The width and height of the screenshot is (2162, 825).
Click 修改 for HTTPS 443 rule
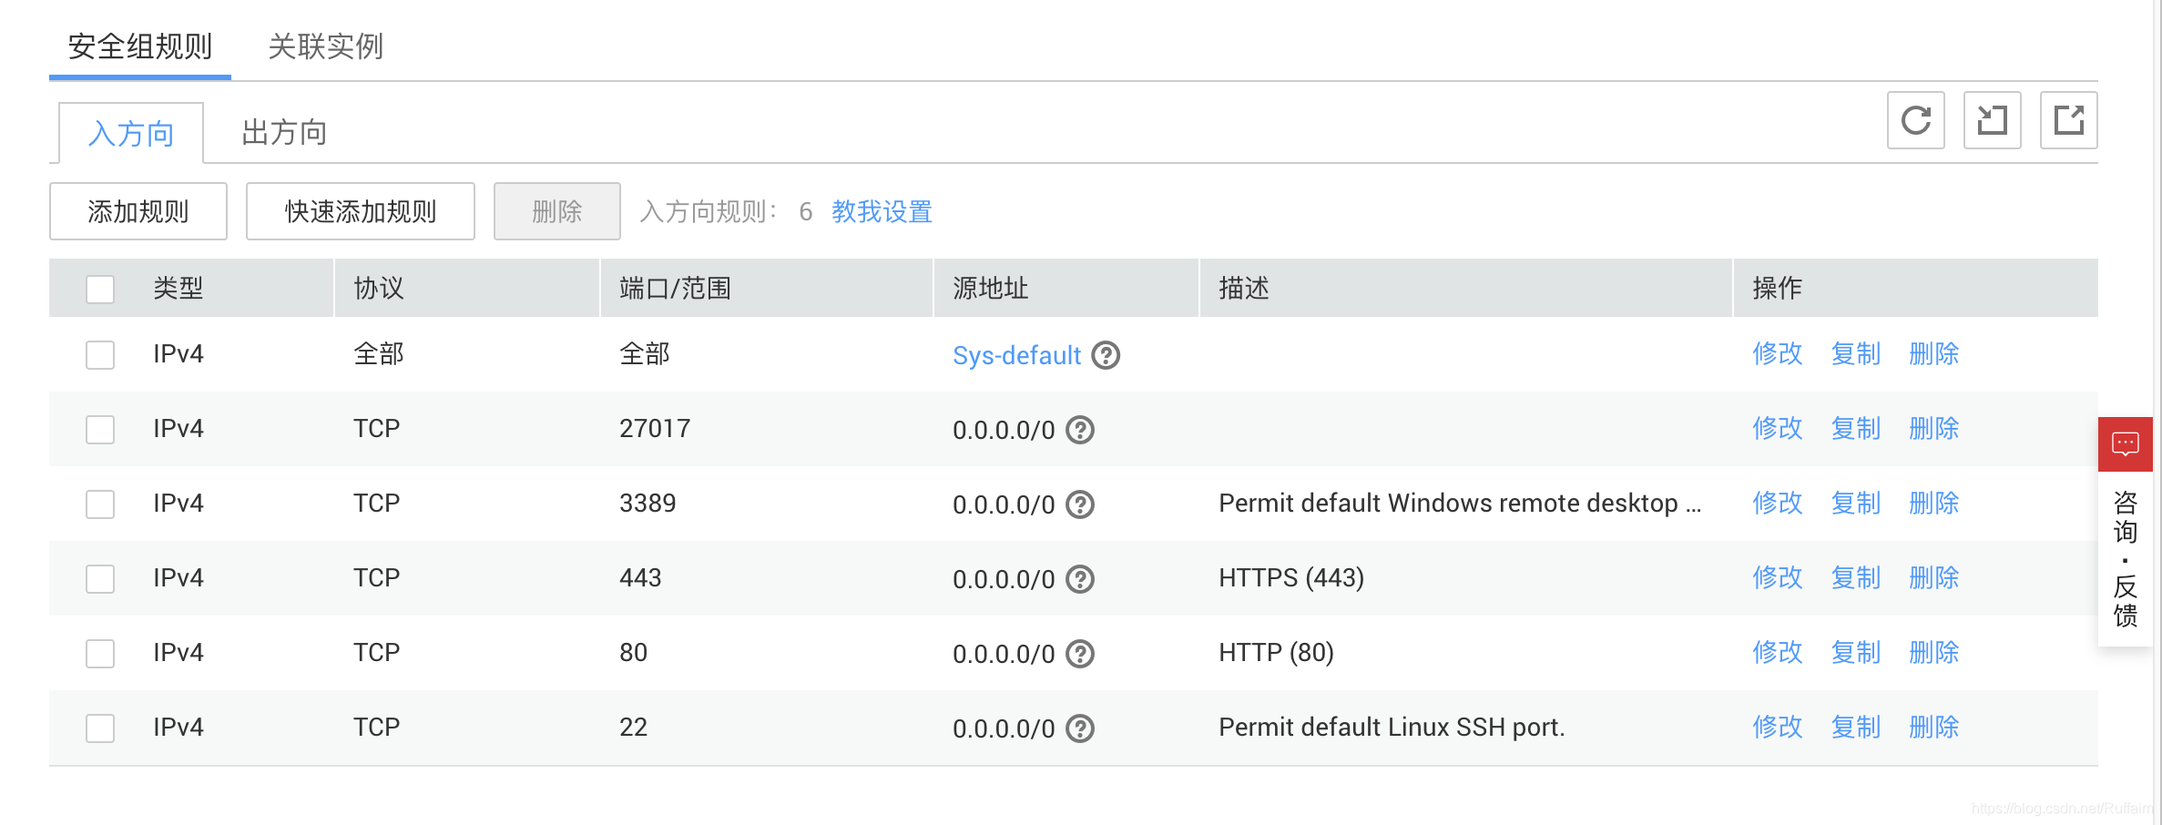pos(1778,578)
